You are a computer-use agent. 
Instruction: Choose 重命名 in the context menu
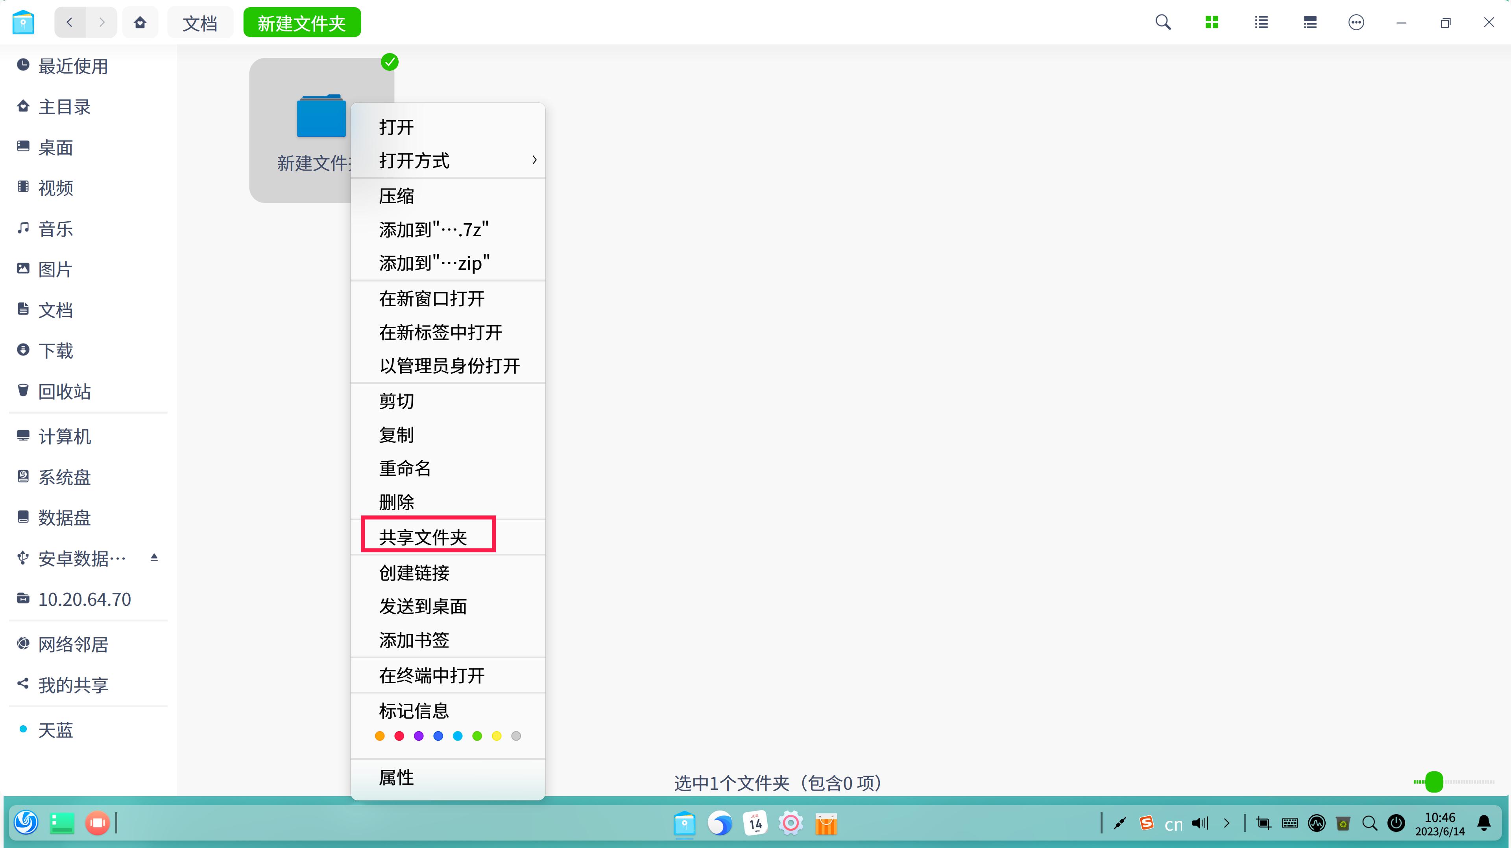coord(447,468)
